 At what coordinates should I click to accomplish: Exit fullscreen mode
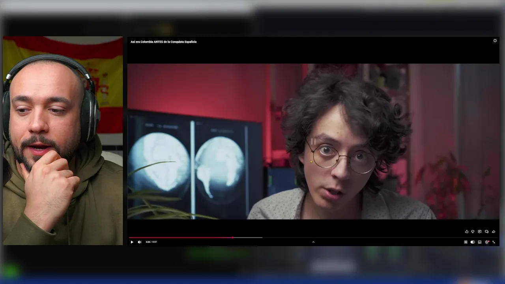(x=494, y=242)
